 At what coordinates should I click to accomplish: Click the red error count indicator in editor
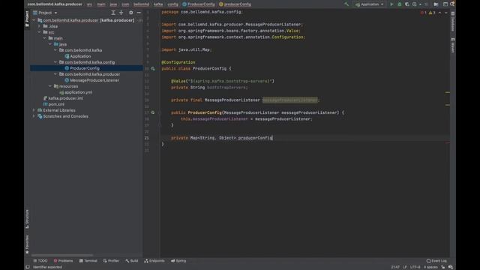(423, 13)
